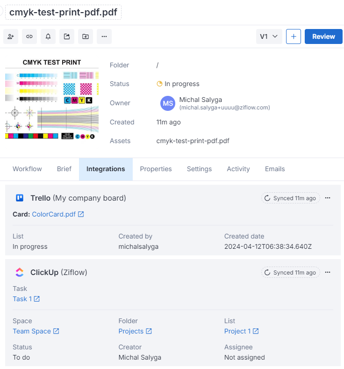The height and width of the screenshot is (369, 344).
Task: Copy the proof link with link icon
Action: pyautogui.click(x=29, y=36)
